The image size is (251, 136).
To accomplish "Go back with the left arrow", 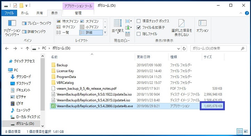I will click(7, 48).
